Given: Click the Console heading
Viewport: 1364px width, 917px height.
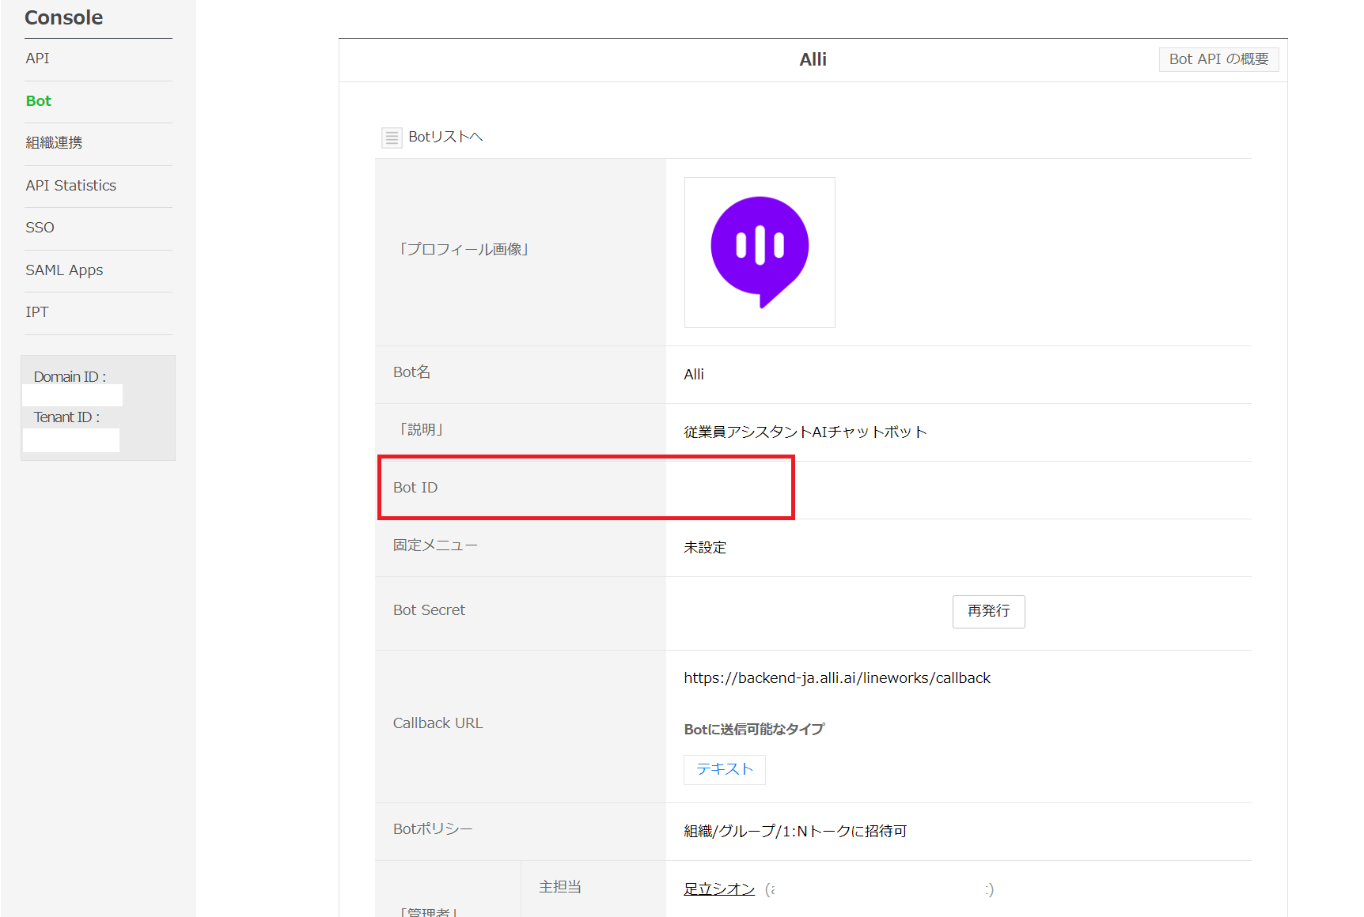Looking at the screenshot, I should (x=63, y=17).
